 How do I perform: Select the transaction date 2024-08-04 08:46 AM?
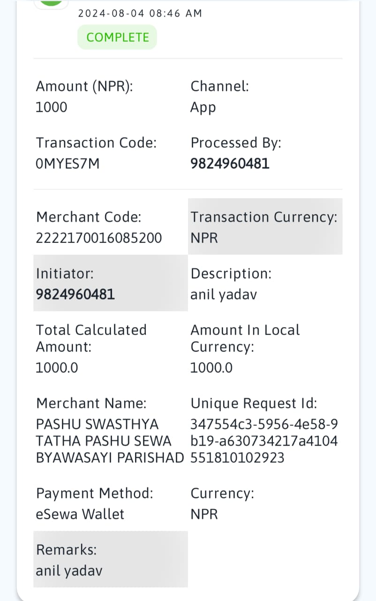click(x=140, y=13)
